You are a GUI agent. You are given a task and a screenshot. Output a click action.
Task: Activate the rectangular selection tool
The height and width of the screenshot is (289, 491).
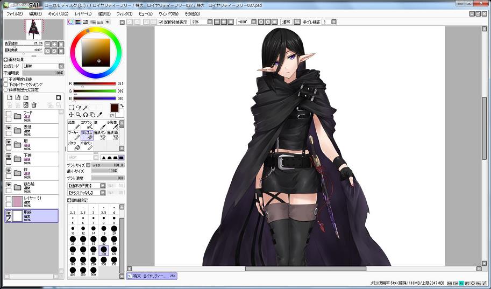coord(72,108)
